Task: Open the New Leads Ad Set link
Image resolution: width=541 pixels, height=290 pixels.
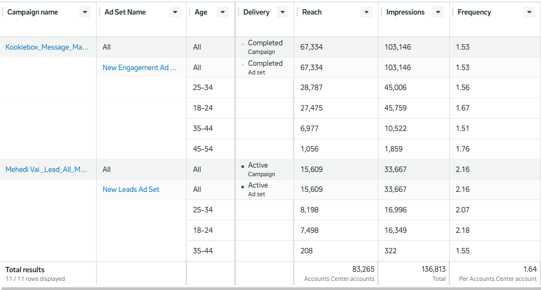Action: [131, 190]
